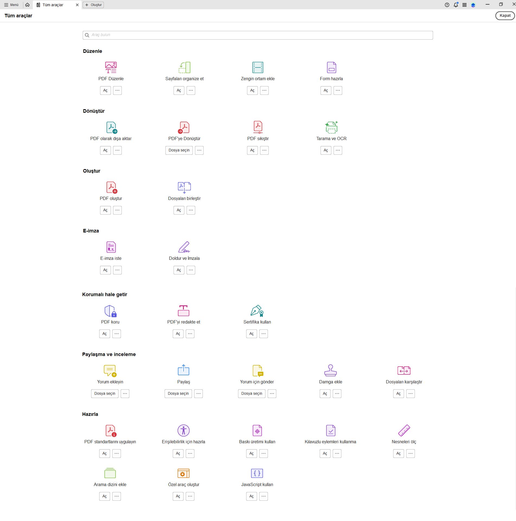The image size is (516, 521).
Task: Click the Nesneleri ölç ruler icon
Action: [x=404, y=431]
